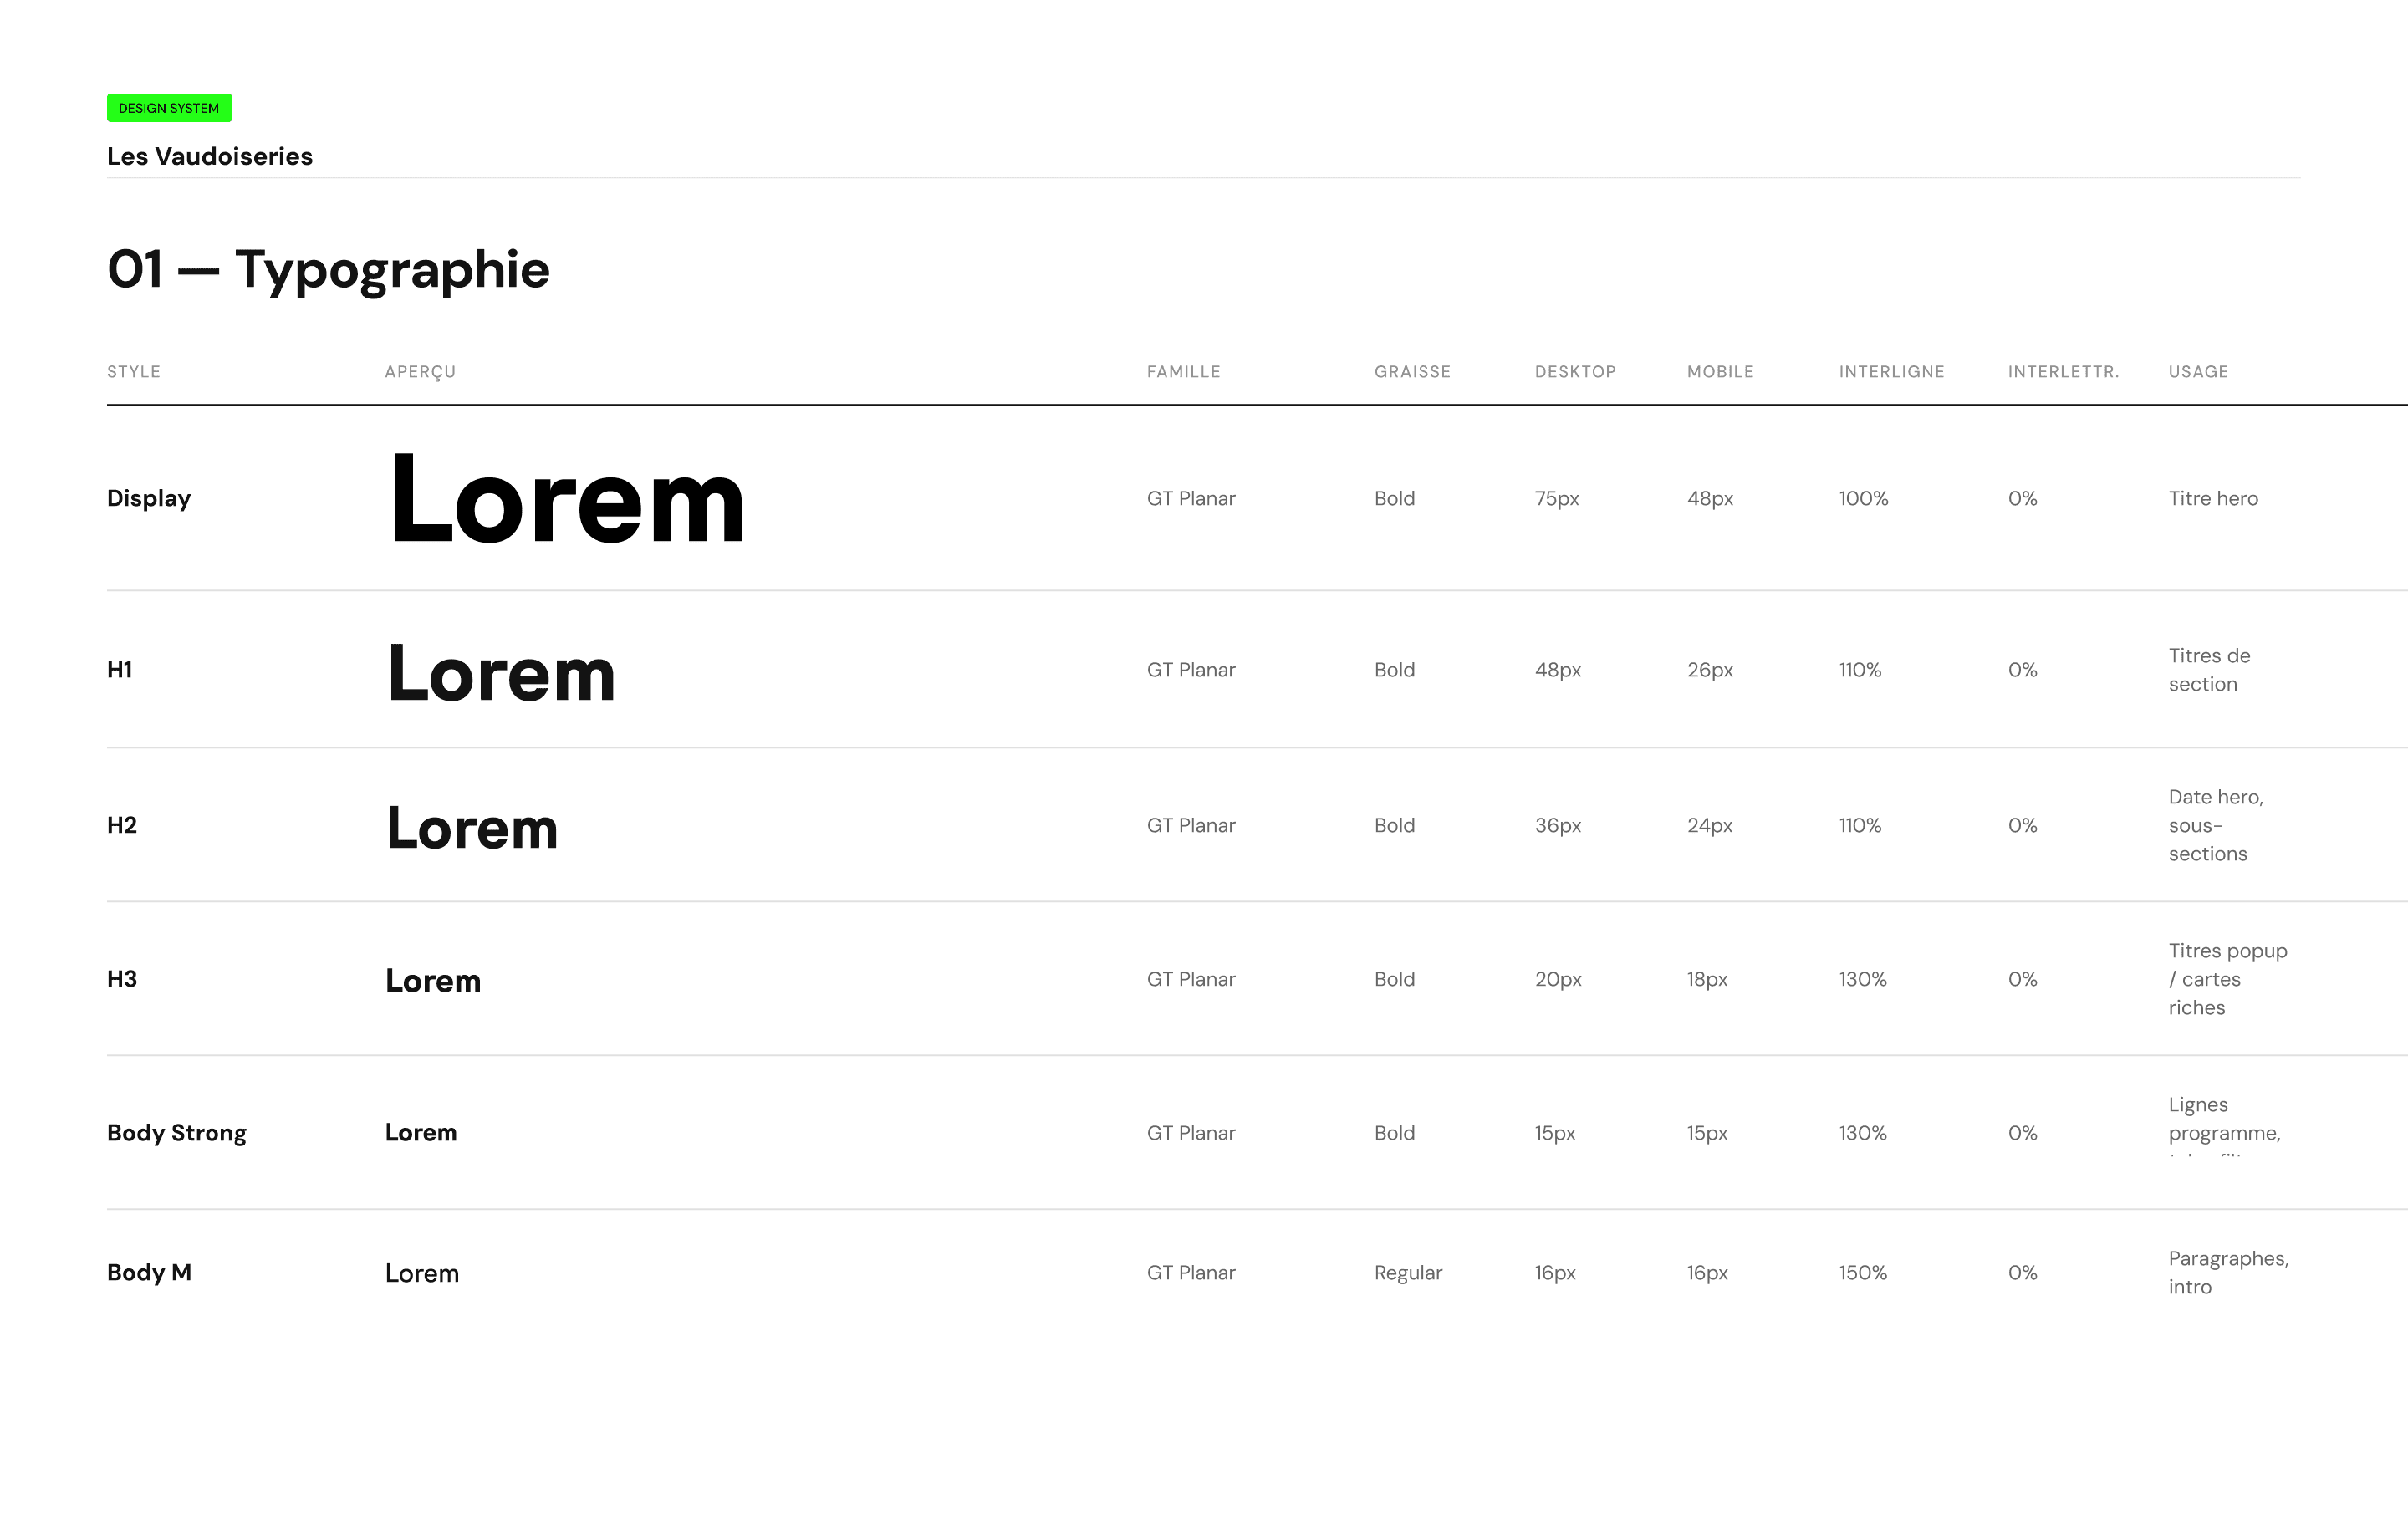Select the FAMILLE column header
The height and width of the screenshot is (1520, 2408).
tap(1183, 372)
